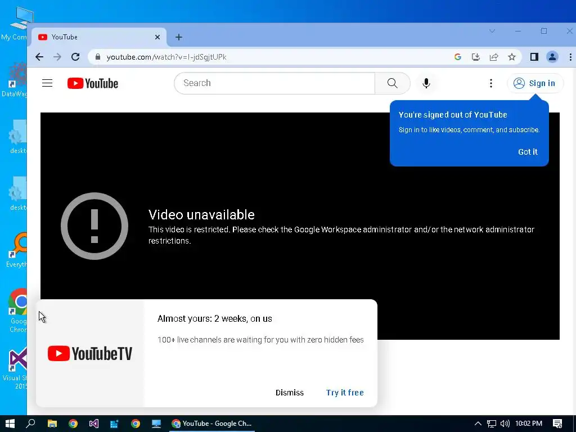This screenshot has width=576, height=432.
Task: Click the 10:02 PM taskbar clock
Action: pos(529,424)
